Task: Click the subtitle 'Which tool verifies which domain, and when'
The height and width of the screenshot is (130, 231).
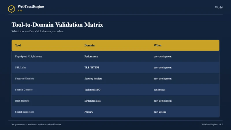Action: (x=38, y=31)
